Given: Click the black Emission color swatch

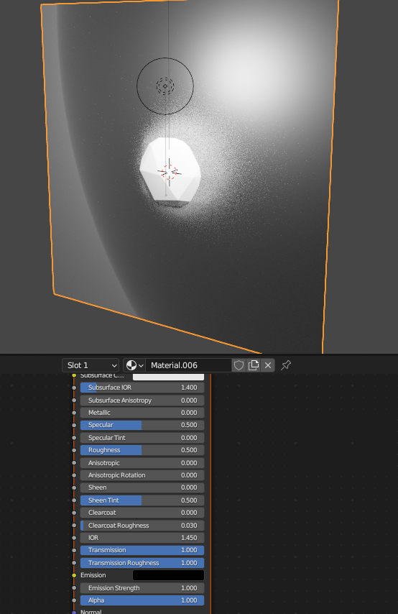Looking at the screenshot, I should [x=168, y=575].
